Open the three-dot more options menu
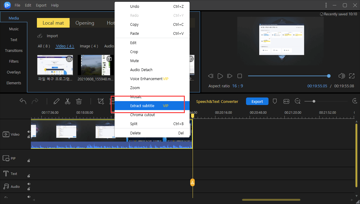The width and height of the screenshot is (360, 204). tap(326, 5)
